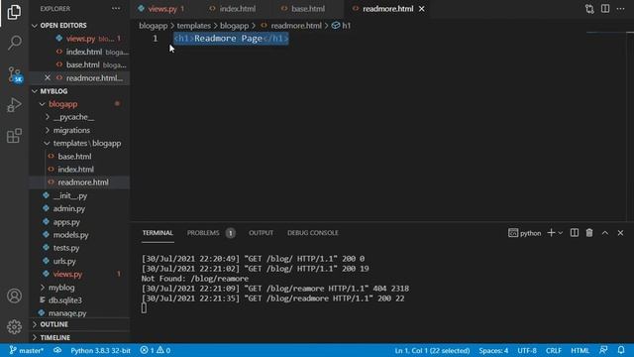Click the h1 breadcrumb symbol
Viewport: 634px width, 357px height.
tap(342, 26)
